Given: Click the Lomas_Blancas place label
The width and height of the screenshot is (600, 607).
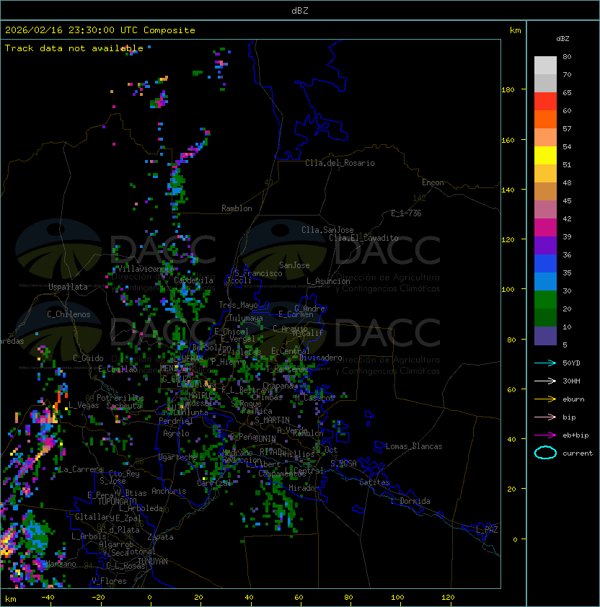Looking at the screenshot, I should [414, 446].
